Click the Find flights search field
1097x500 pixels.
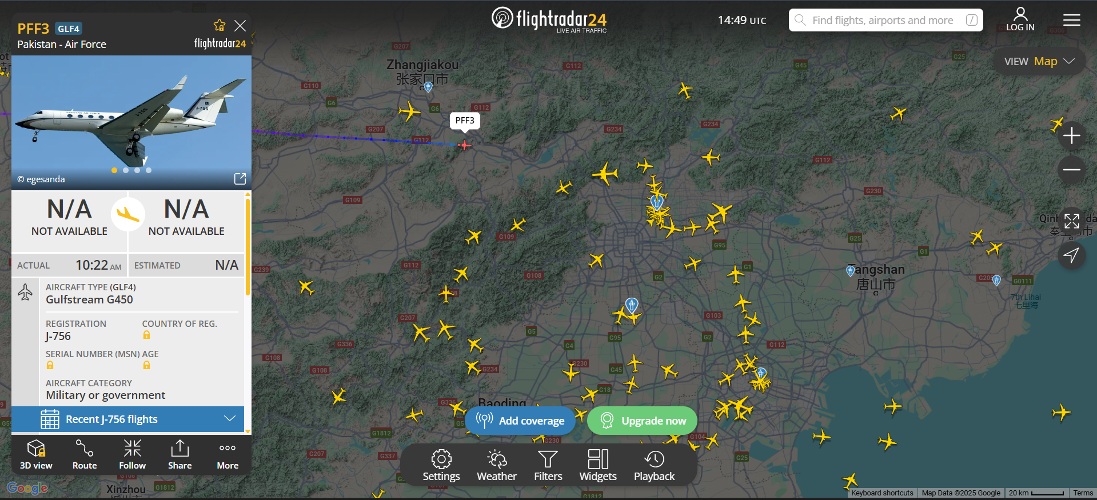coord(885,20)
